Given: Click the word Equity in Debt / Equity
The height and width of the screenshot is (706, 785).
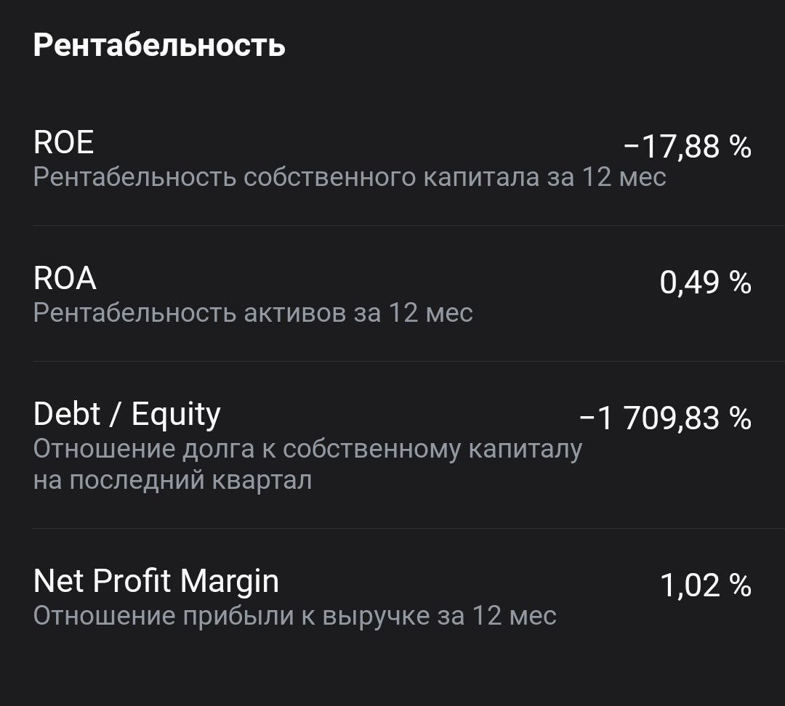Looking at the screenshot, I should [176, 414].
